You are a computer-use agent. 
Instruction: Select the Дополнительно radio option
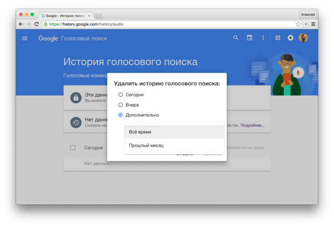coord(121,115)
